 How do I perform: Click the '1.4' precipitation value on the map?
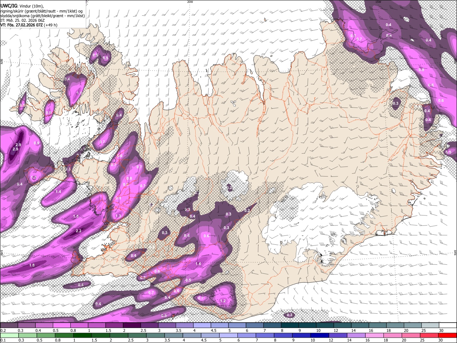[58, 192]
